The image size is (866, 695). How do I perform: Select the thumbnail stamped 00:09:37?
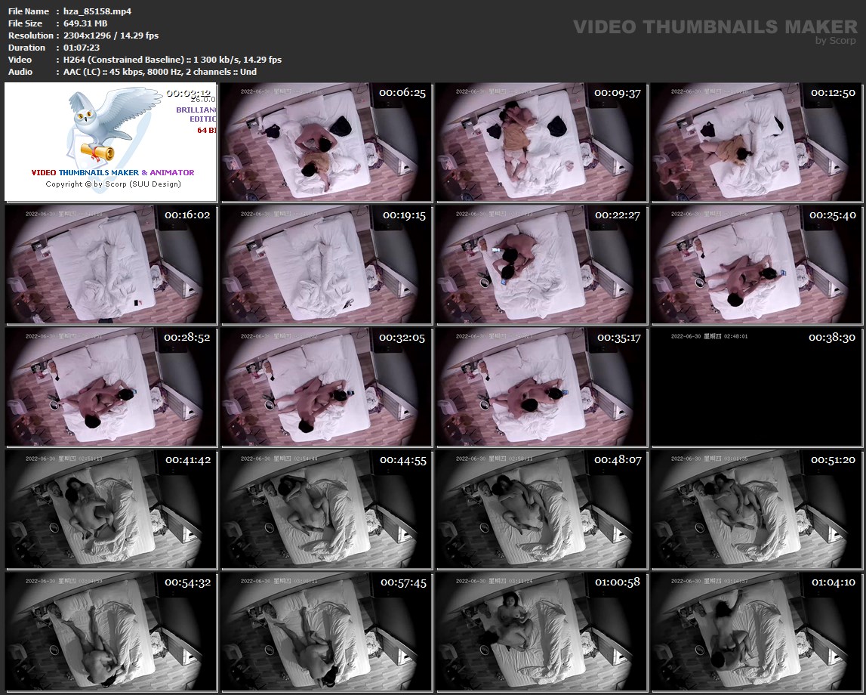[x=541, y=142]
